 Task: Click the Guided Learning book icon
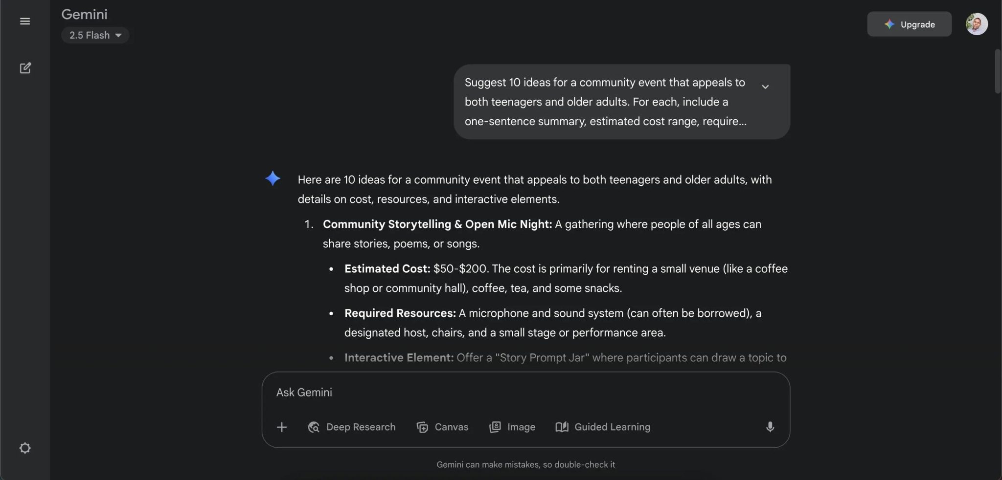coord(562,427)
